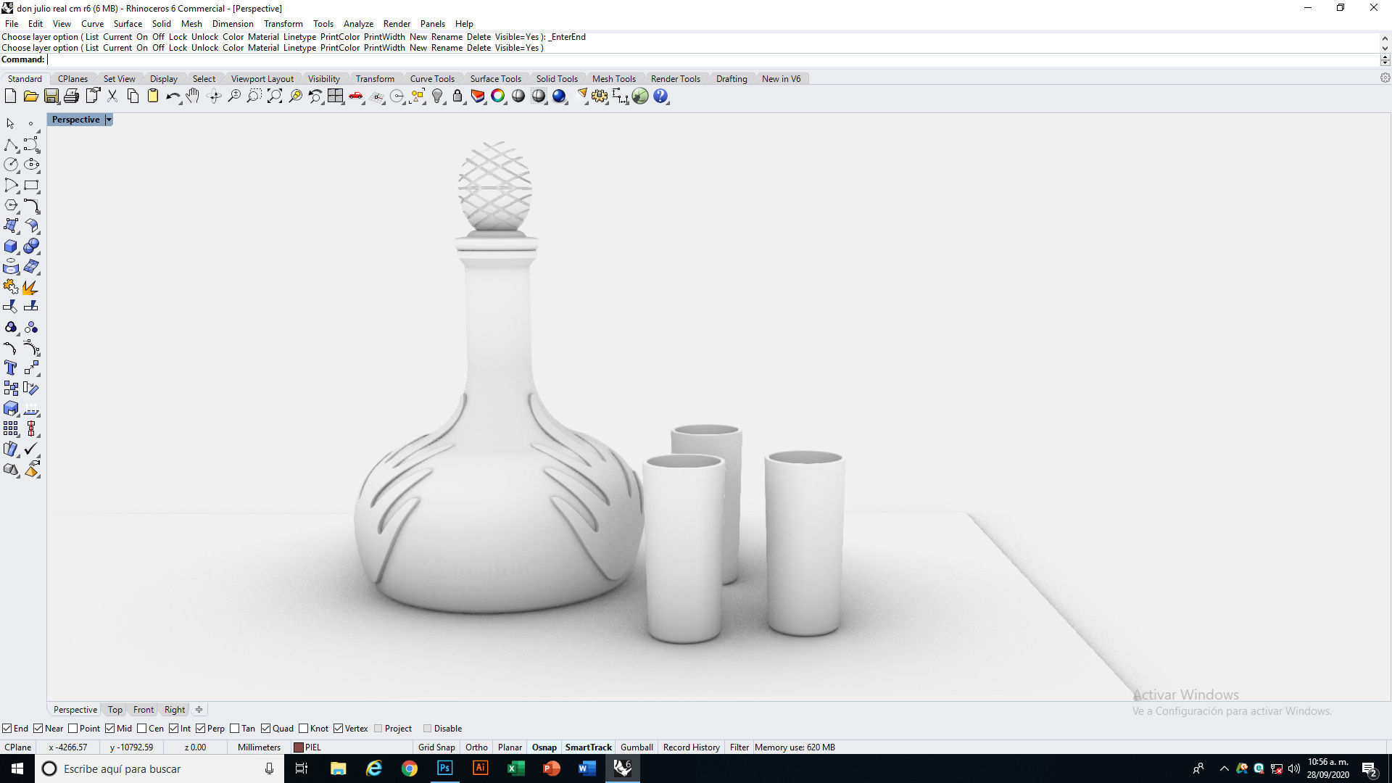The height and width of the screenshot is (783, 1392).
Task: Open toolbar settings gear at right edge
Action: click(x=1385, y=78)
